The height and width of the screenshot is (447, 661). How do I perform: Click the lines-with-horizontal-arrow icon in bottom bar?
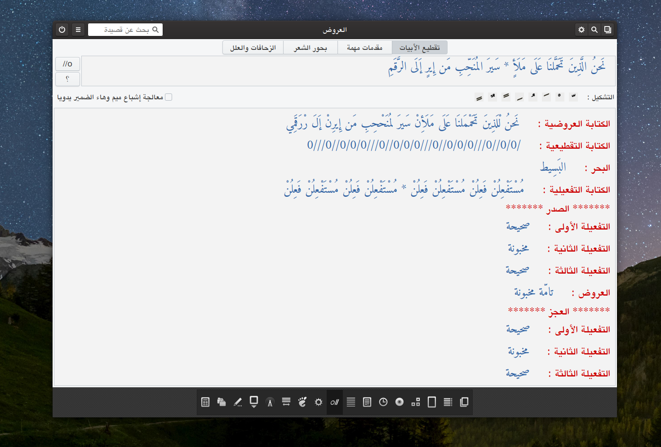coord(286,402)
